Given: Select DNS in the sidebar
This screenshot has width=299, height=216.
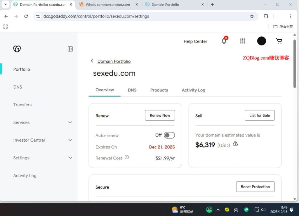Looking at the screenshot, I should pyautogui.click(x=18, y=87).
